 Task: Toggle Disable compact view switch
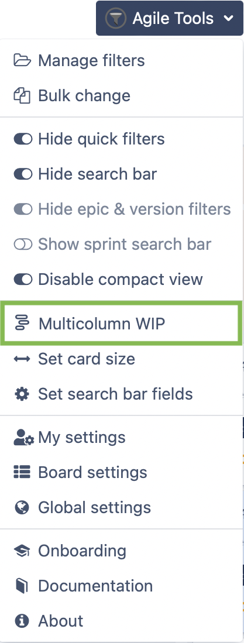(x=23, y=280)
